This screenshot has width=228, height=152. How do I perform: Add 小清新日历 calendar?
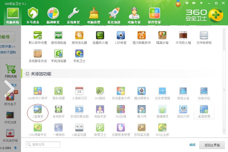coord(79,93)
